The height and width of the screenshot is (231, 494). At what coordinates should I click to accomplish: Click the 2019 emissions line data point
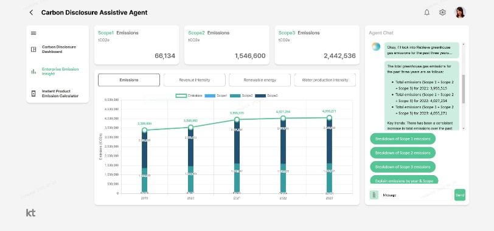[x=144, y=130]
